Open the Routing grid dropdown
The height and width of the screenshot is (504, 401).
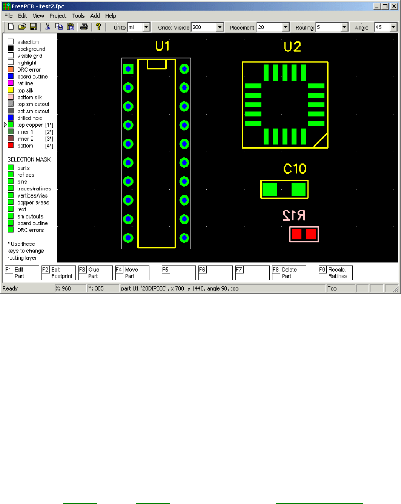pos(344,27)
